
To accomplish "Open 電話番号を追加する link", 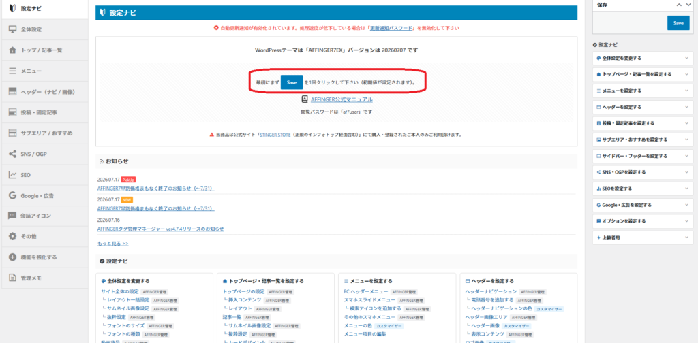I will point(492,300).
